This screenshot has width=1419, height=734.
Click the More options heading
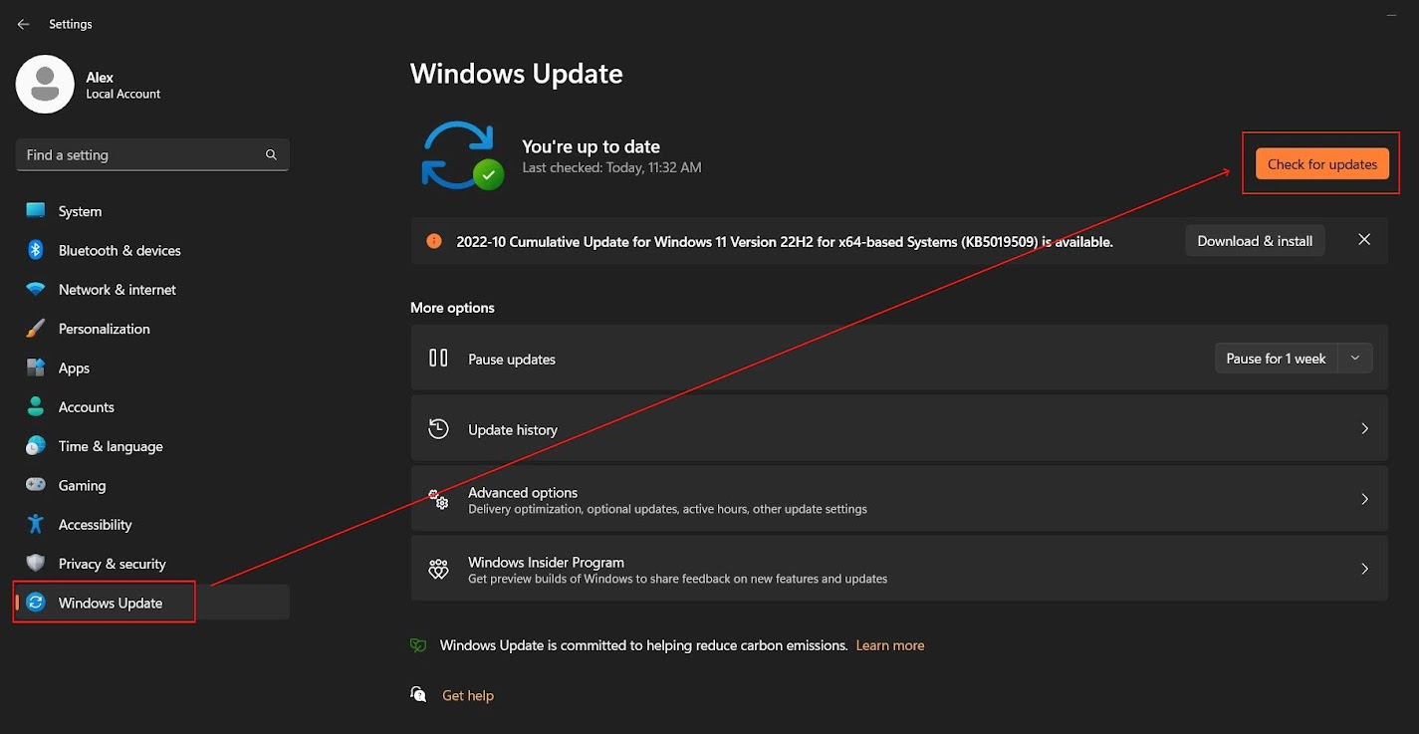pos(452,308)
